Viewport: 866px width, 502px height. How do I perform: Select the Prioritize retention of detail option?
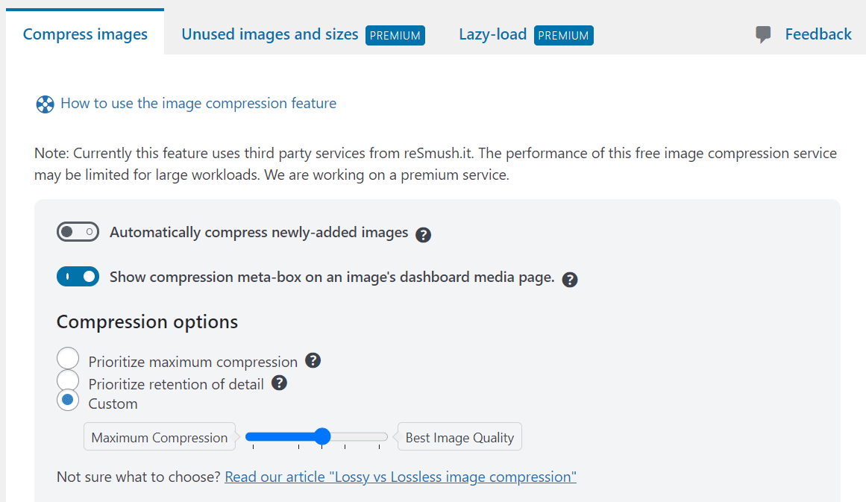pos(68,380)
